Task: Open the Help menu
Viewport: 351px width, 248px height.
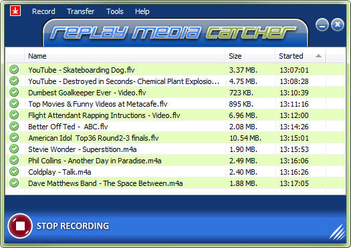Action: pos(142,11)
